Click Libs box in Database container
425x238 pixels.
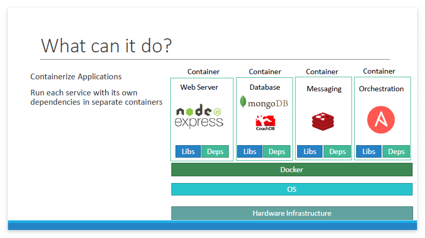pyautogui.click(x=250, y=151)
